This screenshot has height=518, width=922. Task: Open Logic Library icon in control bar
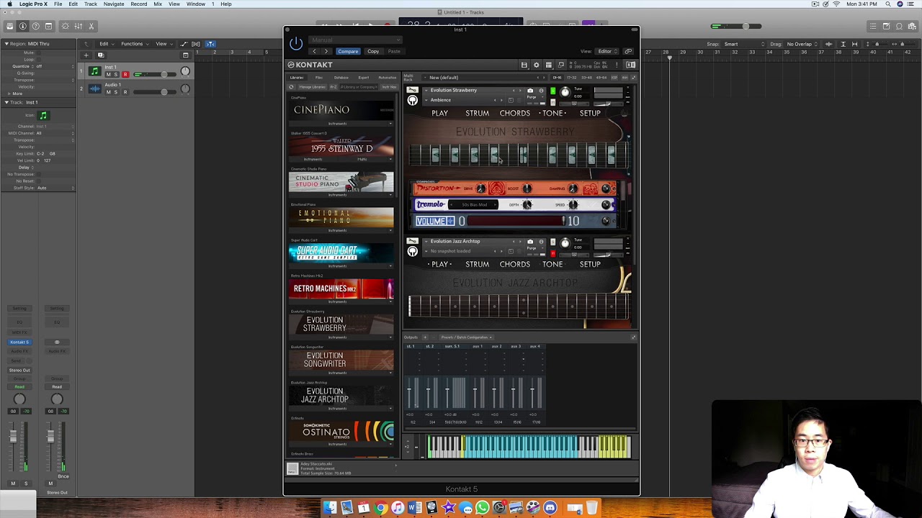pos(10,26)
